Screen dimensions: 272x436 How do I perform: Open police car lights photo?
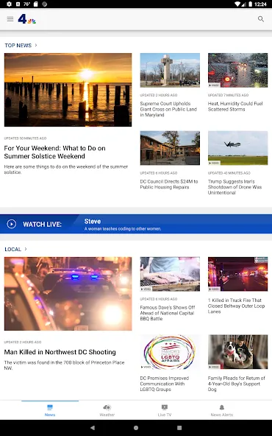click(x=68, y=294)
